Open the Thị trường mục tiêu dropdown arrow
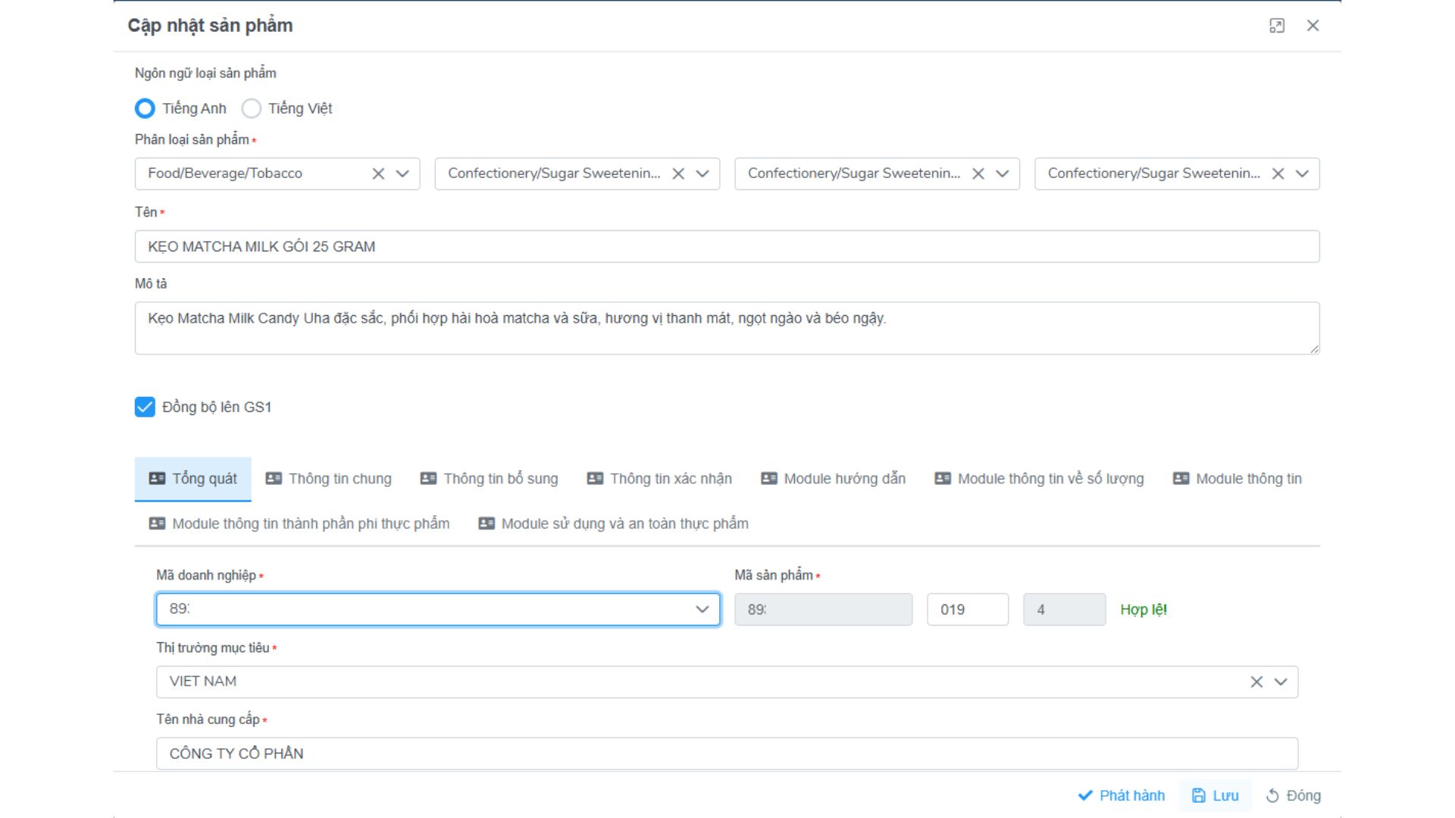The width and height of the screenshot is (1455, 818). 1281,682
